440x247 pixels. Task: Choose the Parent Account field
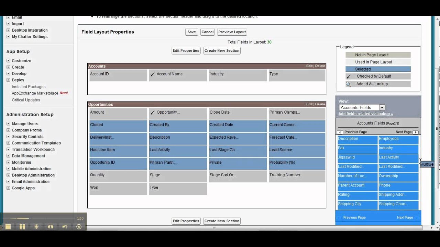click(357, 186)
